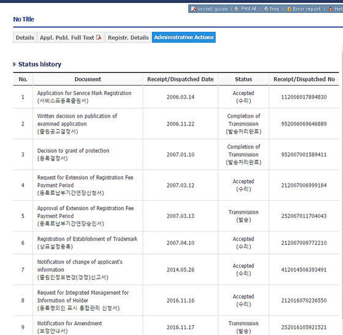Click the No Title heading
This screenshot has width=343, height=335.
(24, 19)
